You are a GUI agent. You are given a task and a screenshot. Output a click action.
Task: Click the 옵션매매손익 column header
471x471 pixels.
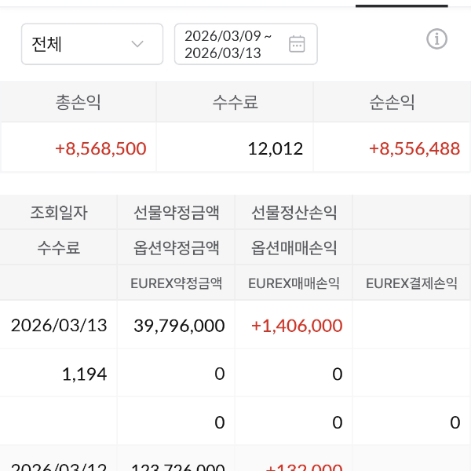[294, 248]
